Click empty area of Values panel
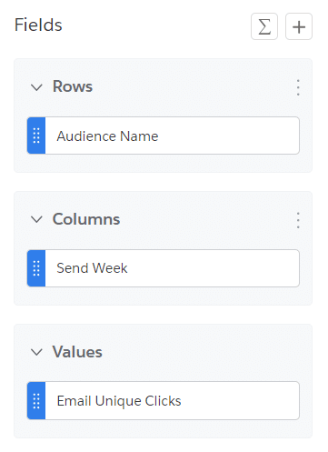The width and height of the screenshot is (328, 452). 197,353
